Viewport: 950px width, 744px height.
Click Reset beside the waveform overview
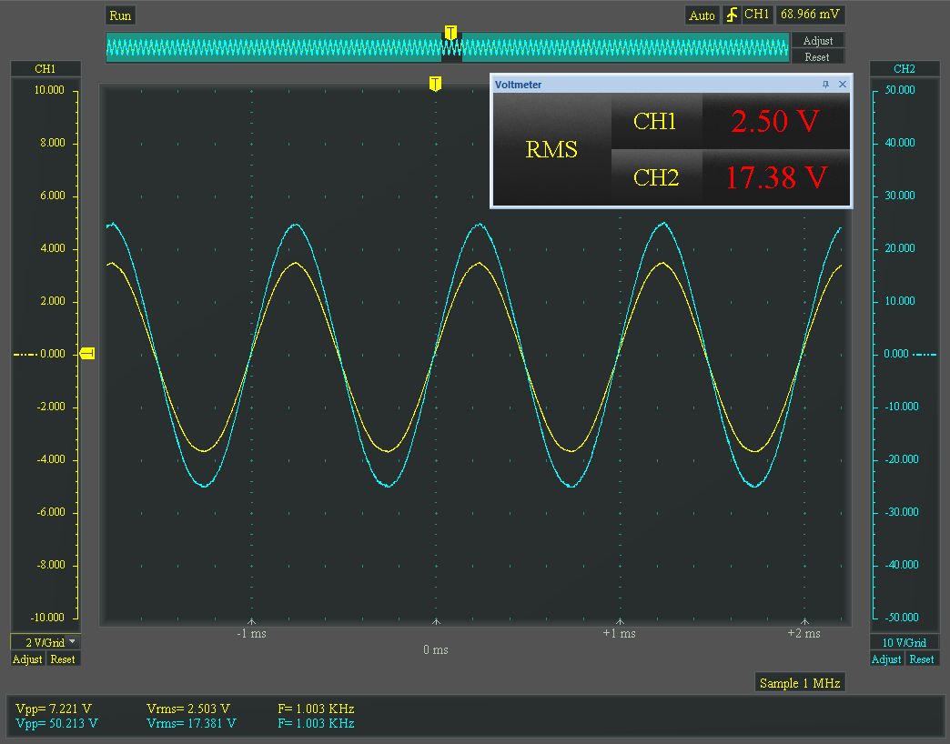pos(817,57)
